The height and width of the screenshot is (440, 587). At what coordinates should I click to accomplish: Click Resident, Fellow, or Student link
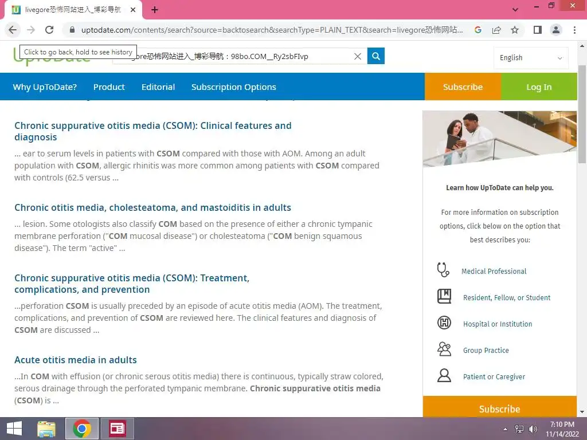507,297
